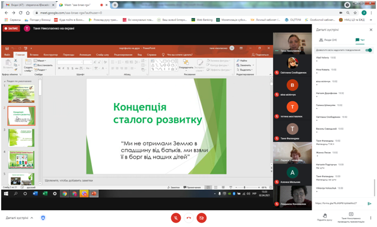Mute the microphone in Google Meet
This screenshot has width=377, height=227.
click(x=176, y=218)
